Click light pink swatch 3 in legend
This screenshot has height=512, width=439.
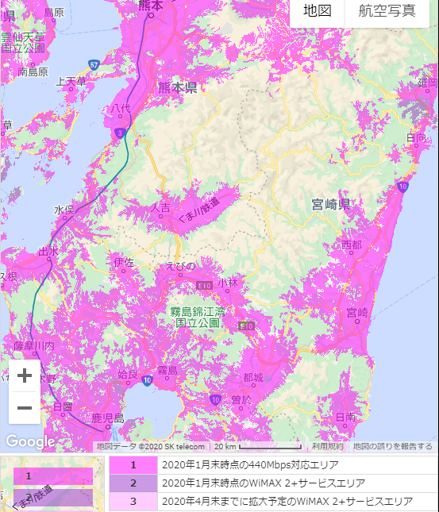133,502
